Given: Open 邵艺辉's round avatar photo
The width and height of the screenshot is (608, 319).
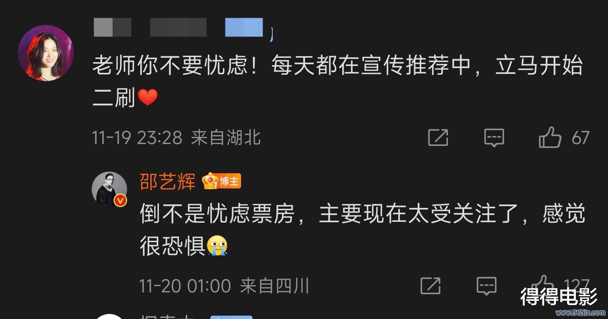Looking at the screenshot, I should 109,189.
